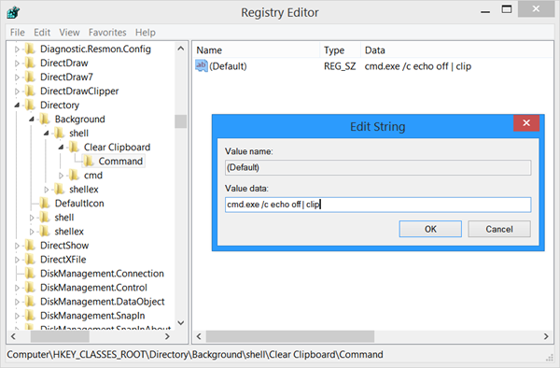Click the tree pane scroll down arrow
Screen dimensions: 560x368
pos(181,322)
